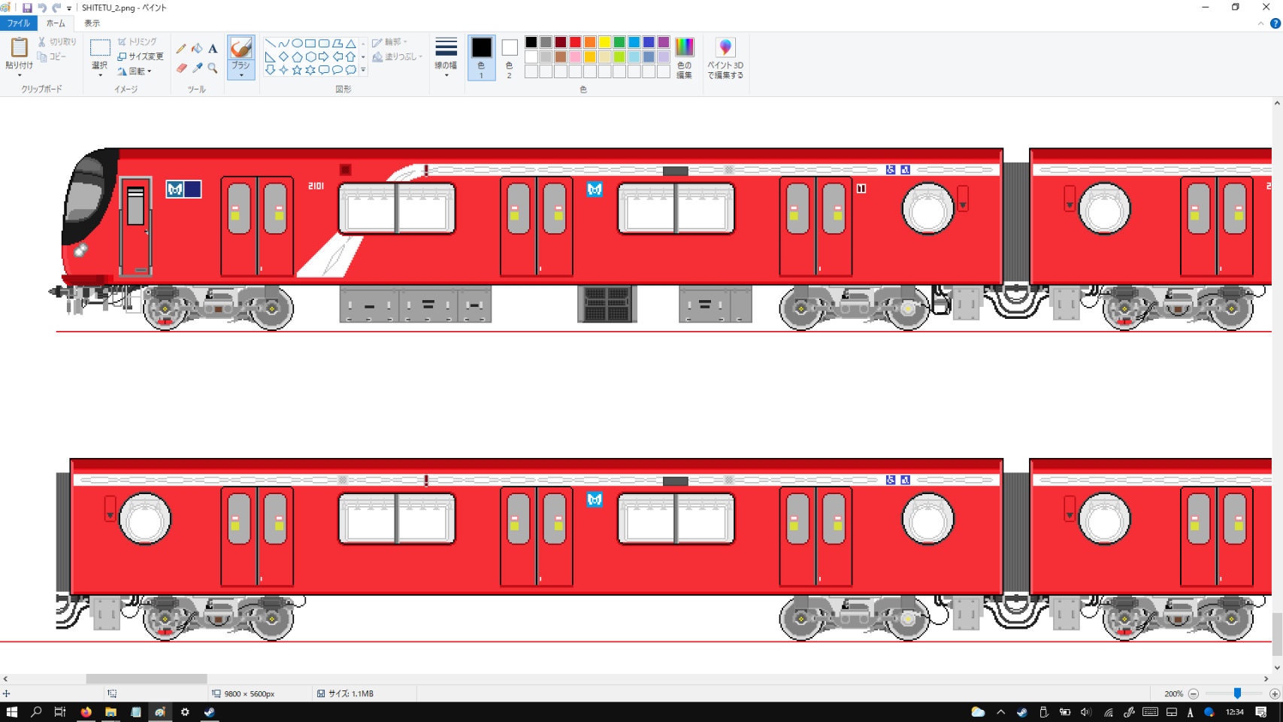Select the pencil tool
This screenshot has height=722, width=1283.
(181, 49)
